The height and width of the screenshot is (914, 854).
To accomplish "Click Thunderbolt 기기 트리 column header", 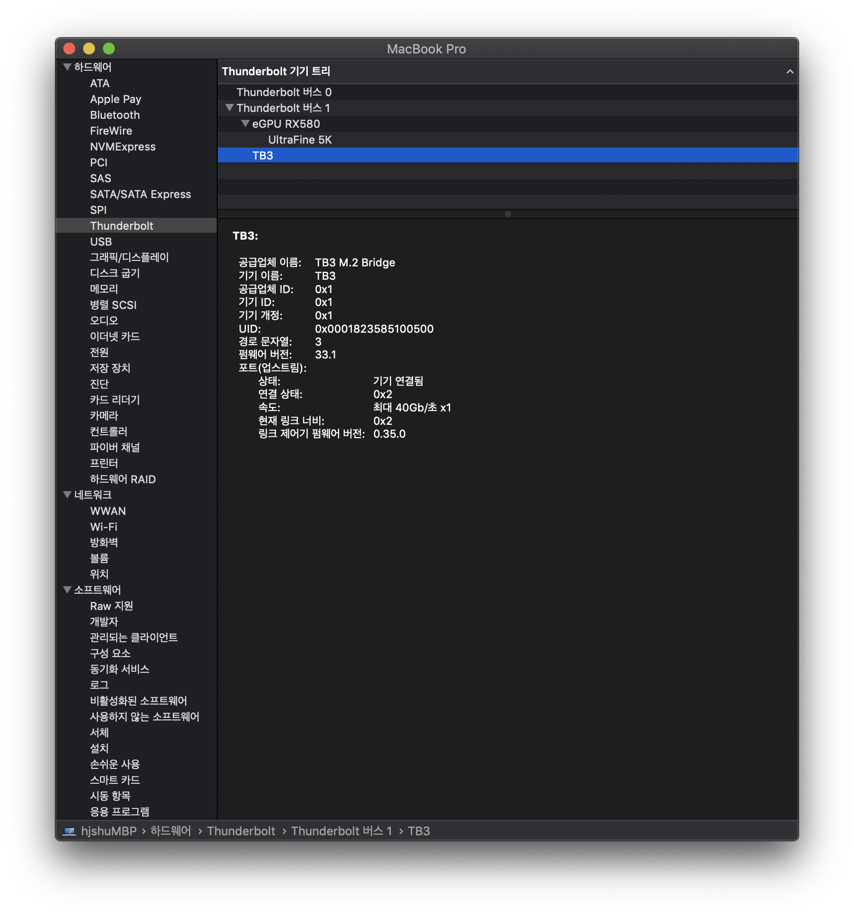I will [508, 71].
